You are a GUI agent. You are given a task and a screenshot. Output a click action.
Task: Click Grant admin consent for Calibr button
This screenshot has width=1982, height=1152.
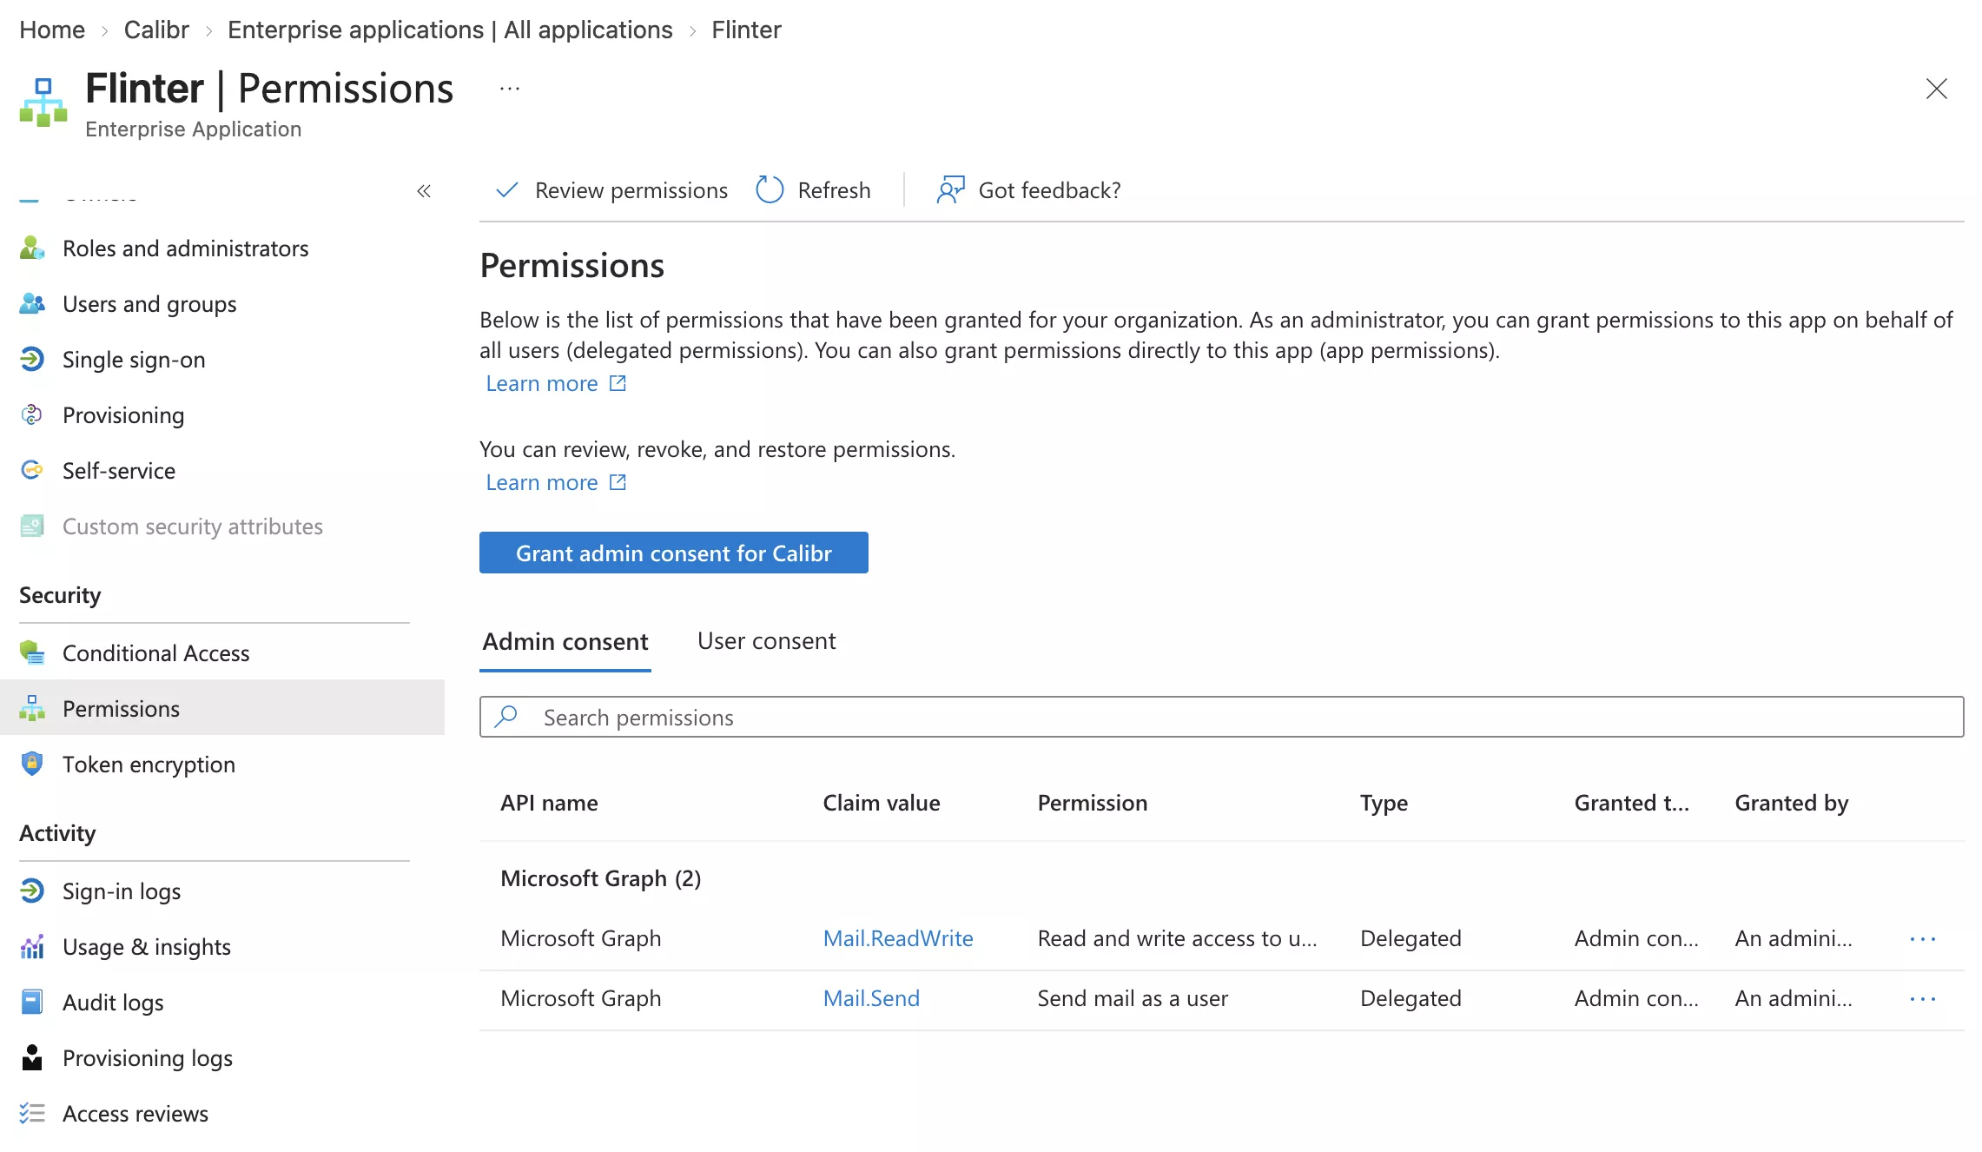674,553
